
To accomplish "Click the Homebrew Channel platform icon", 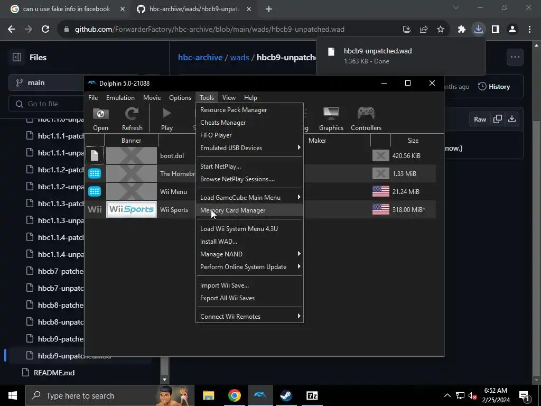I will 95,173.
